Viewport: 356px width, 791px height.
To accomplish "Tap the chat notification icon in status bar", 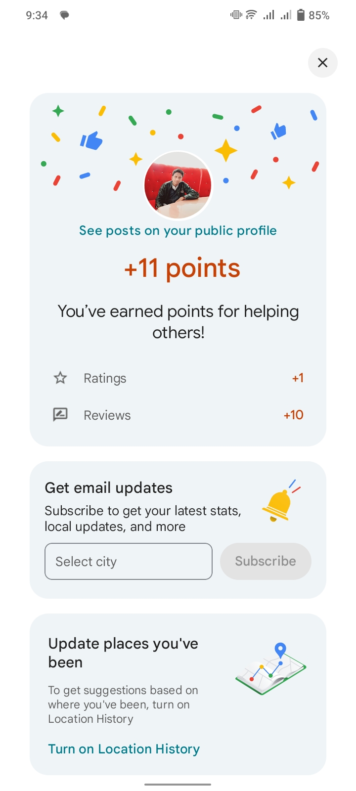I will tap(64, 15).
